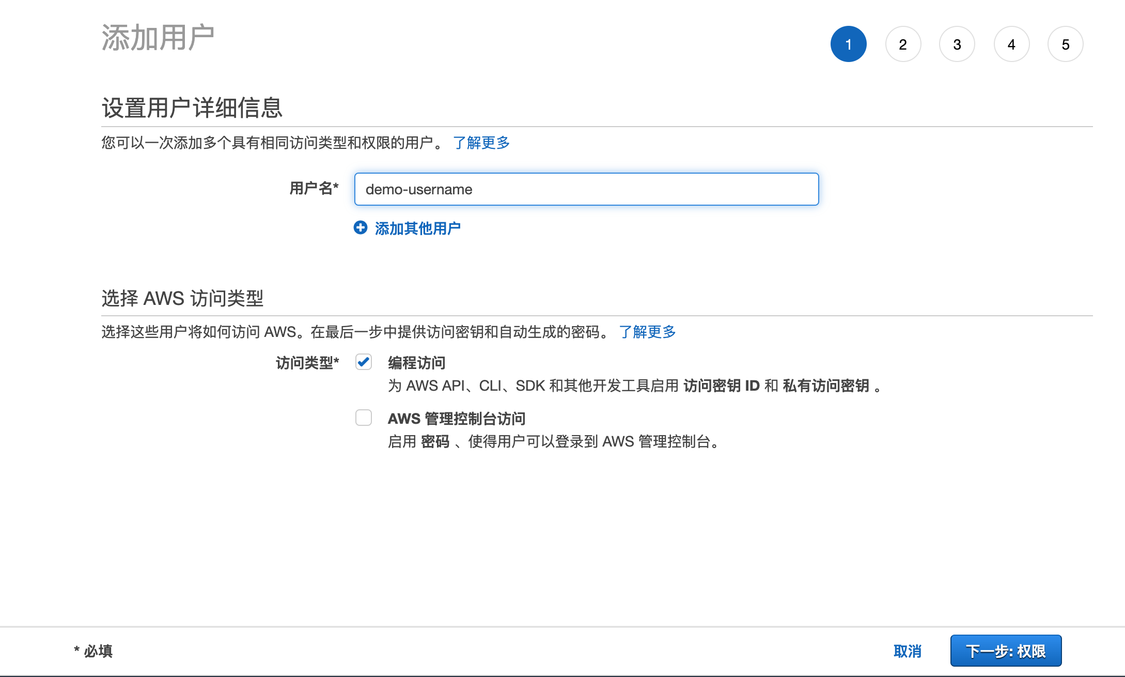
Task: Jump to step 2 in wizard
Action: coord(902,44)
